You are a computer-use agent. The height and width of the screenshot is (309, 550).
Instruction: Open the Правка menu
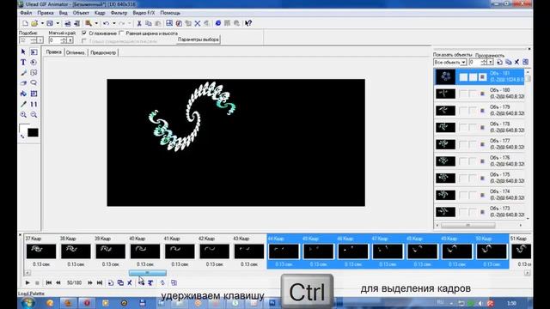click(x=46, y=13)
